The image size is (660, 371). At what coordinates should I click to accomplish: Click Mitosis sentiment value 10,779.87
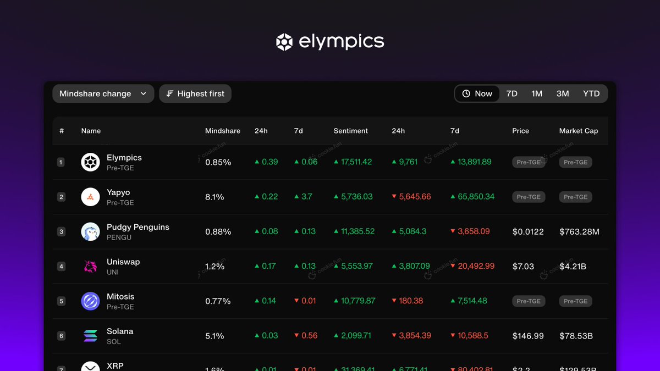tap(358, 301)
